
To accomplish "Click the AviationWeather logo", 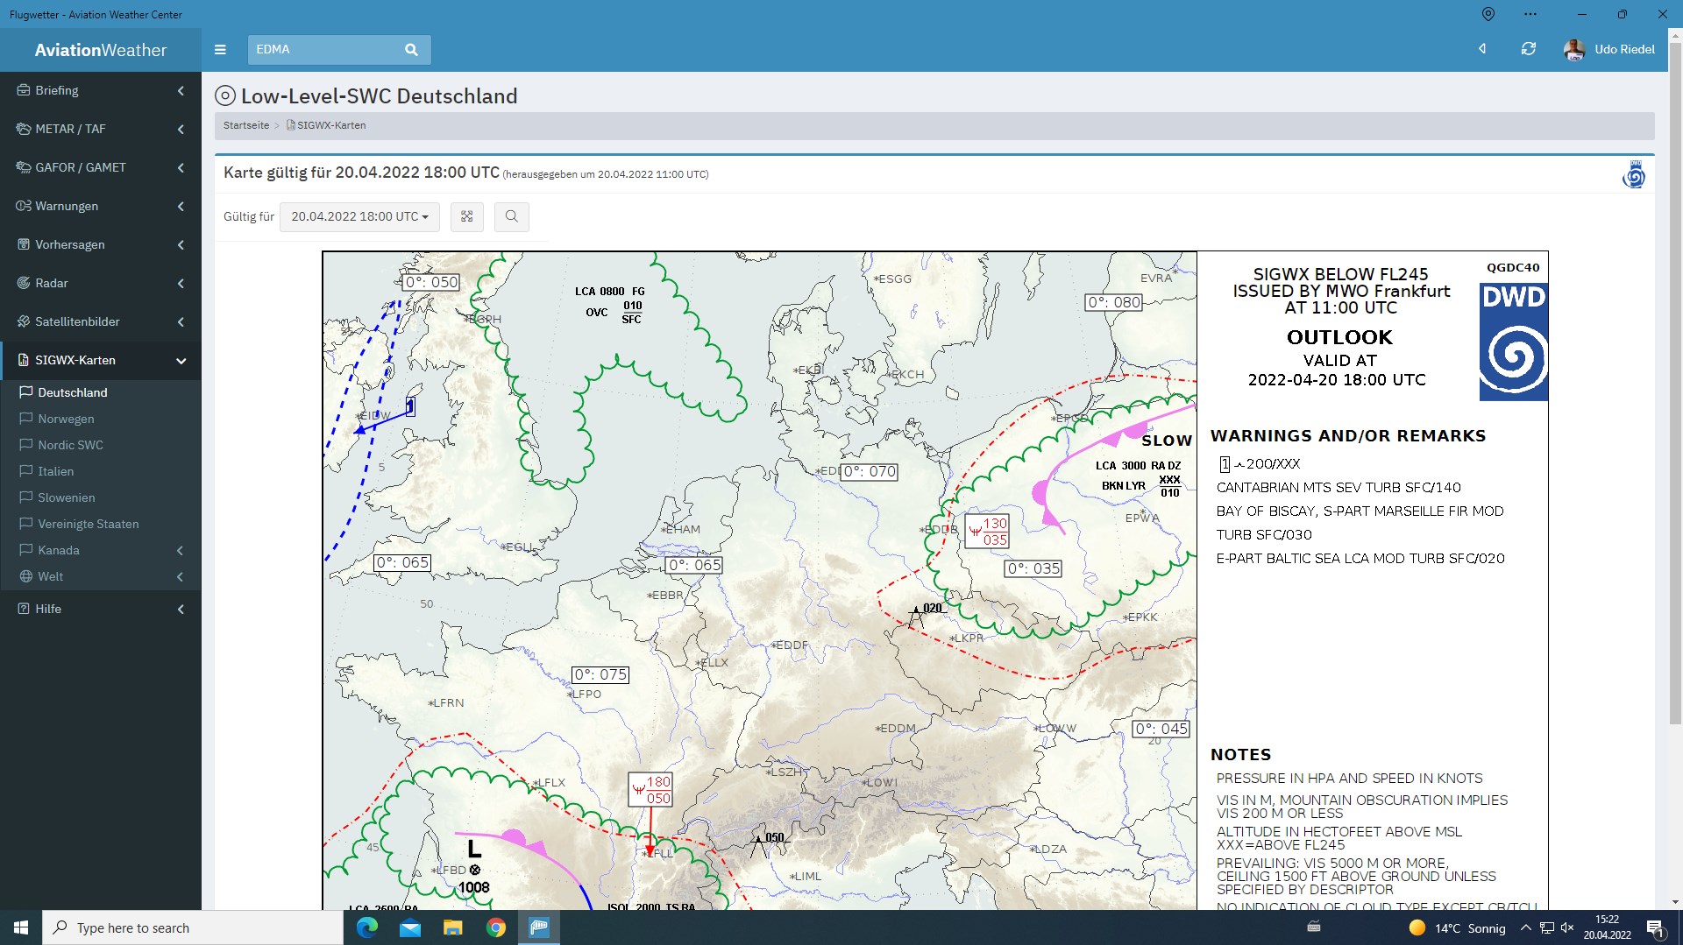I will (x=101, y=50).
